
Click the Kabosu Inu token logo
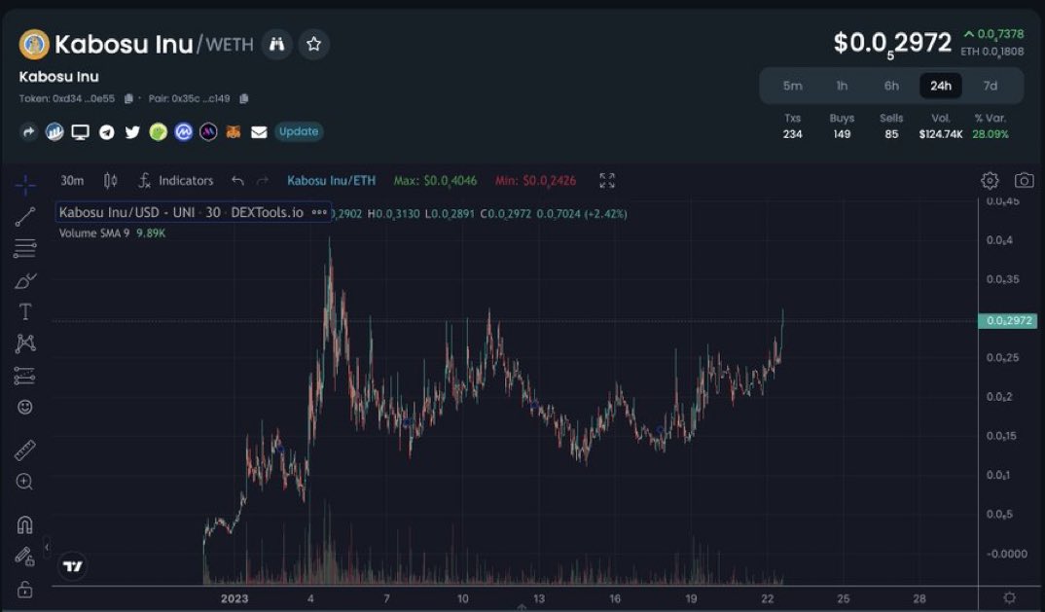(34, 45)
